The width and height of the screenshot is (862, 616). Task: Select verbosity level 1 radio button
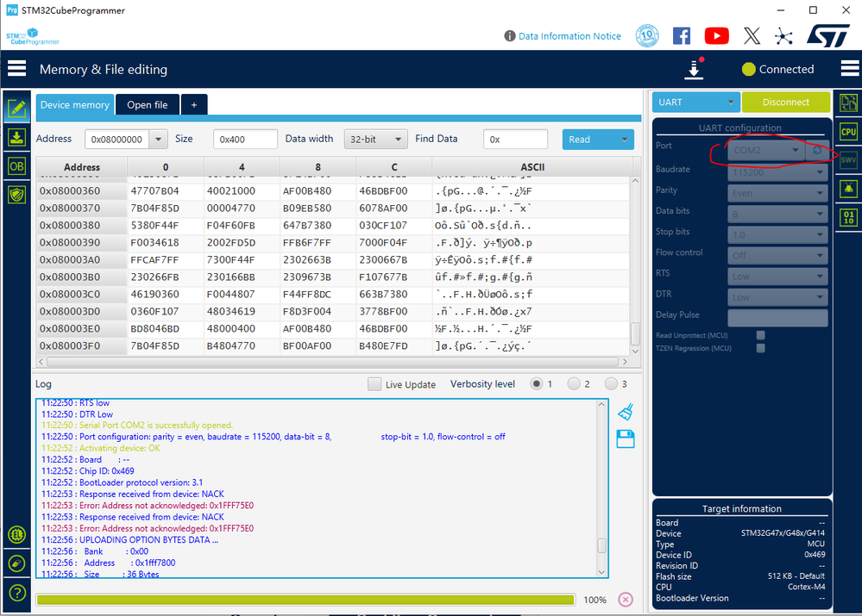536,383
